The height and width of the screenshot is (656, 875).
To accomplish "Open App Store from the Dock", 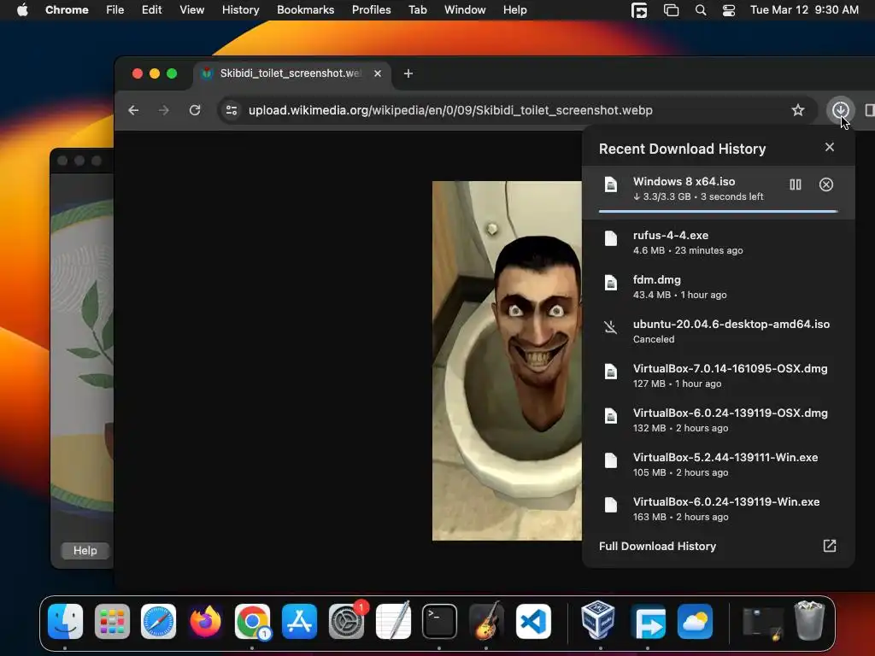I will coord(299,621).
